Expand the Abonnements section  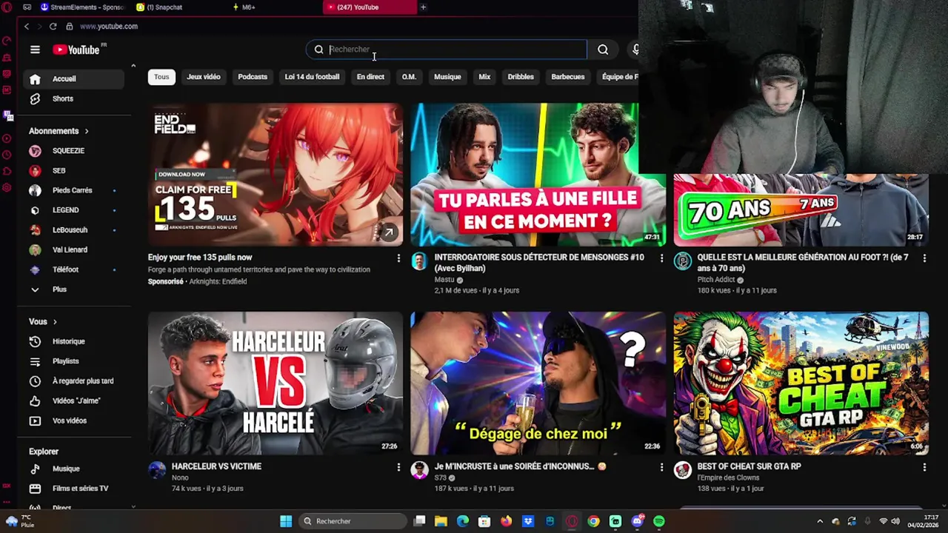(59, 131)
